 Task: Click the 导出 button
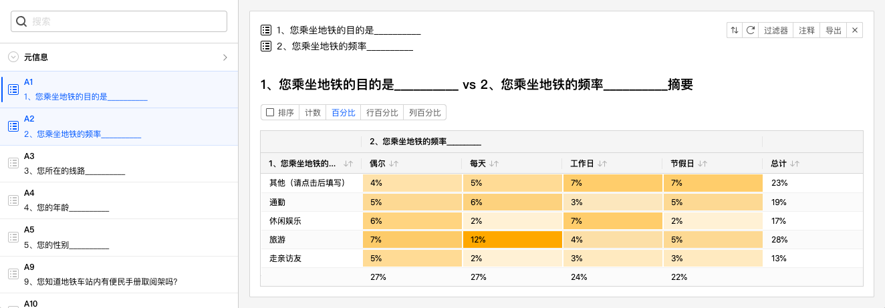(834, 30)
